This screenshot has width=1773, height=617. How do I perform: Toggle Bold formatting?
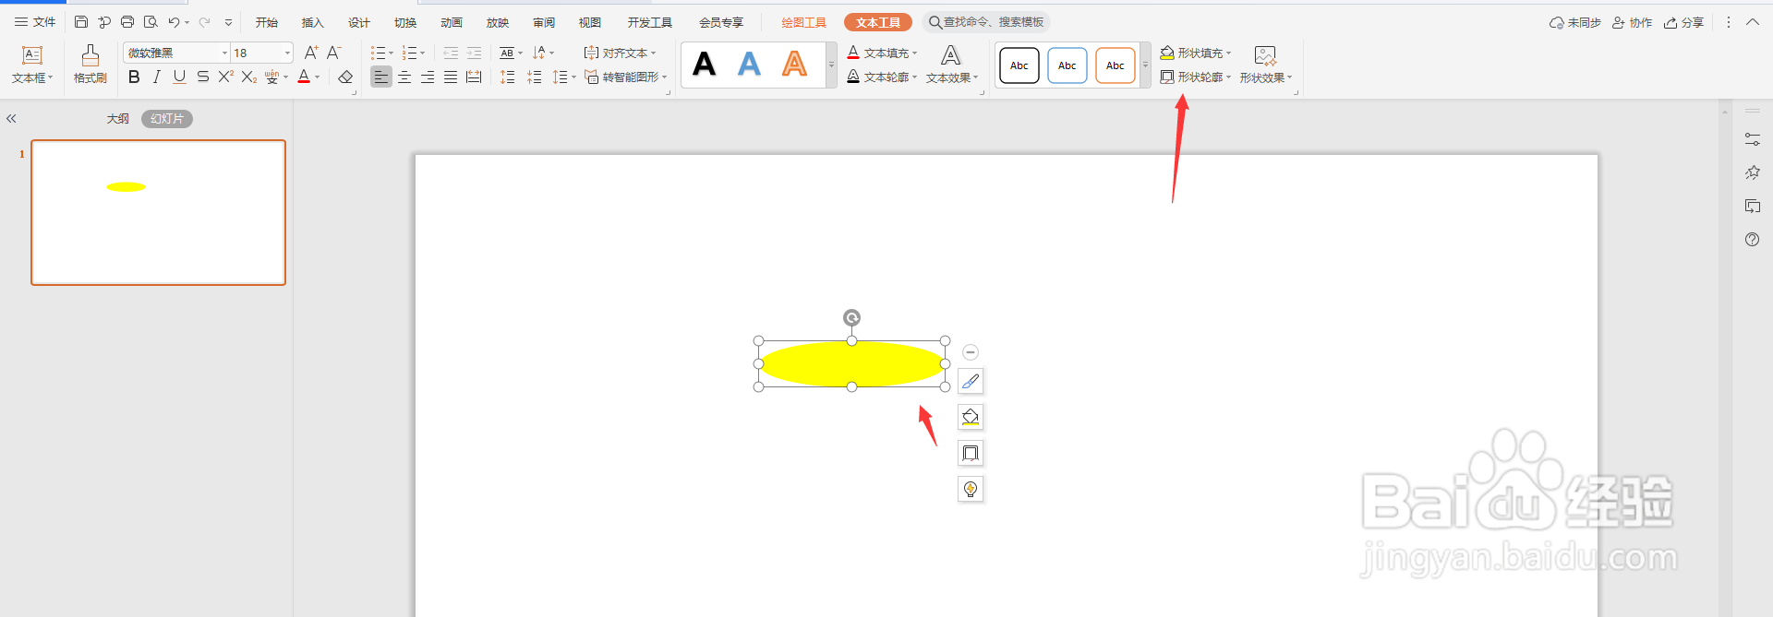click(x=135, y=77)
